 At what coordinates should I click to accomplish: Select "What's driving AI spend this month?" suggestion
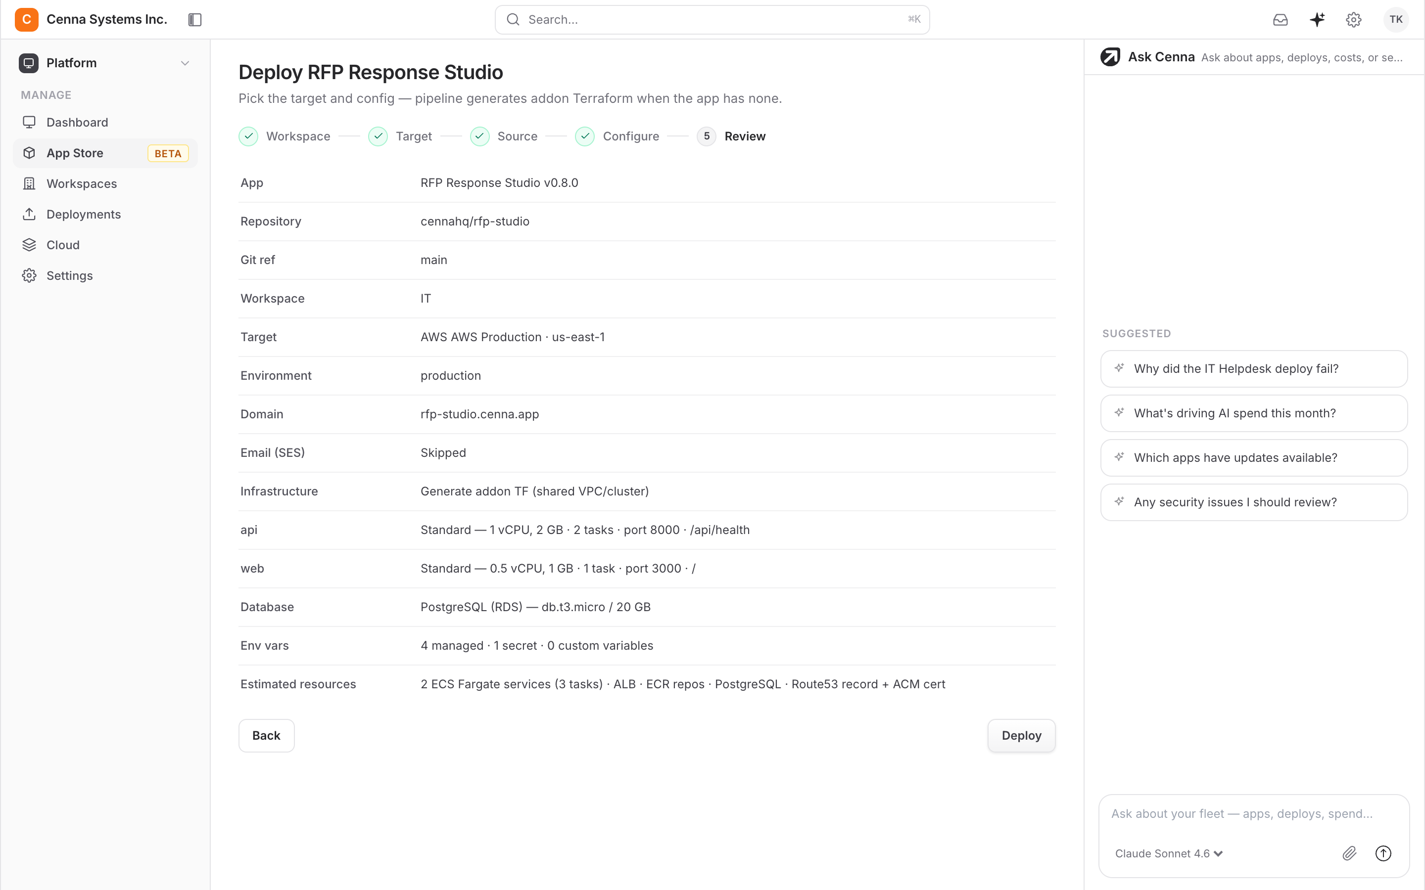[1254, 413]
